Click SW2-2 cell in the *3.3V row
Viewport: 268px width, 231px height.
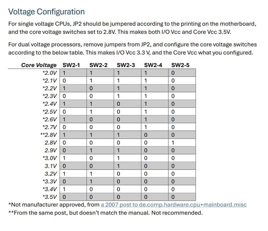(x=100, y=182)
